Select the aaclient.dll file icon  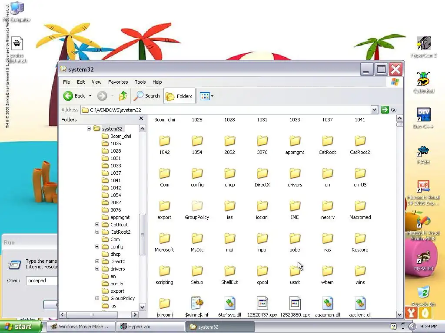point(360,303)
